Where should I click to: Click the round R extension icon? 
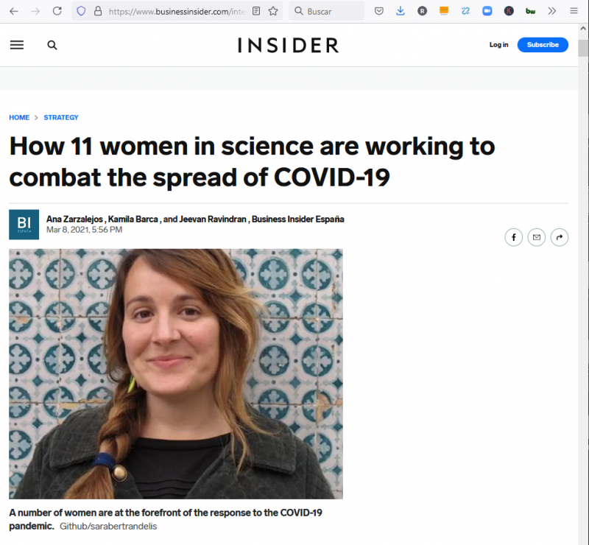[422, 11]
